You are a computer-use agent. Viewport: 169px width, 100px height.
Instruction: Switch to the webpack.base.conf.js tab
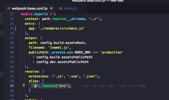click(x=29, y=8)
